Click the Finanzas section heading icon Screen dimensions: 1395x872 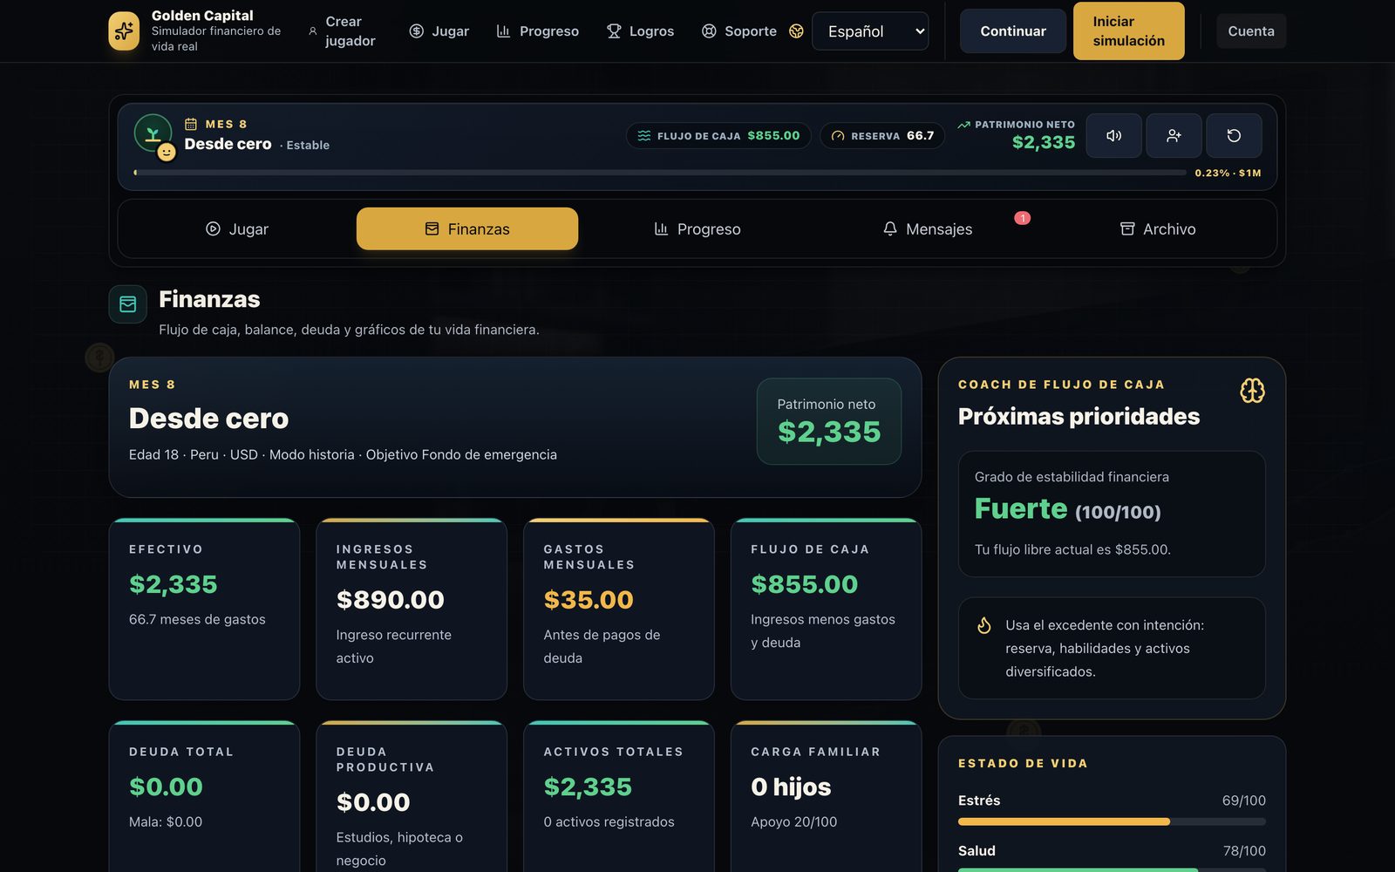click(128, 304)
